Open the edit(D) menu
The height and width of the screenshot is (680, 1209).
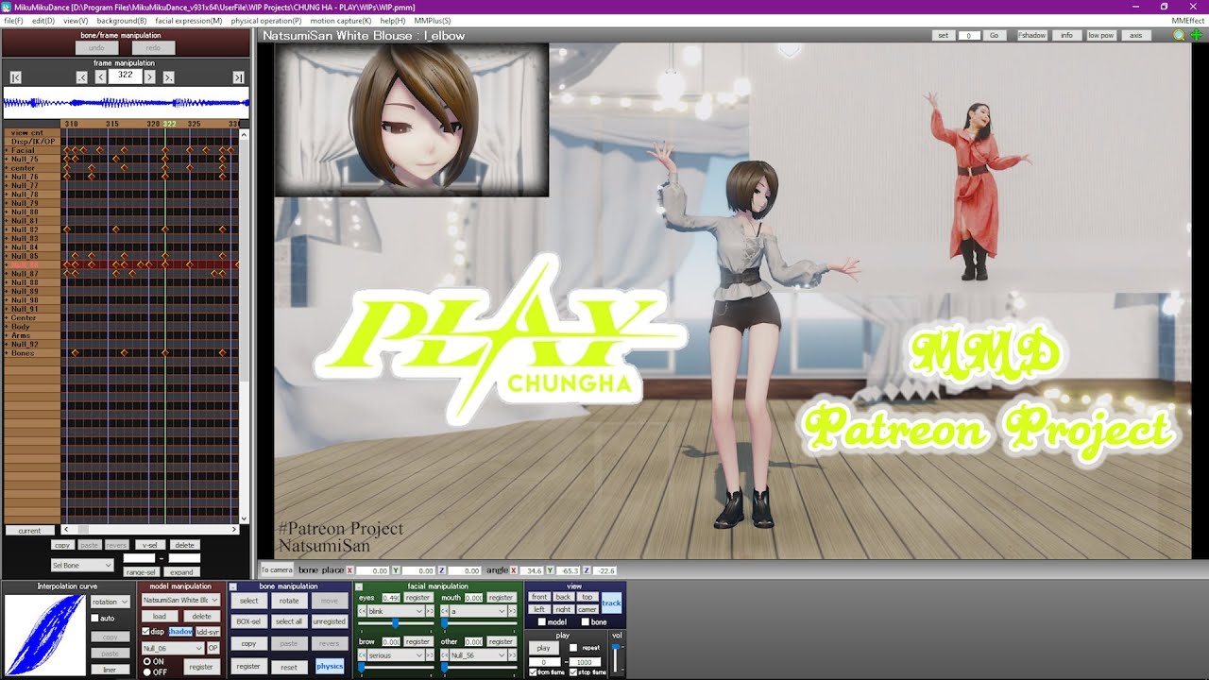coord(43,20)
